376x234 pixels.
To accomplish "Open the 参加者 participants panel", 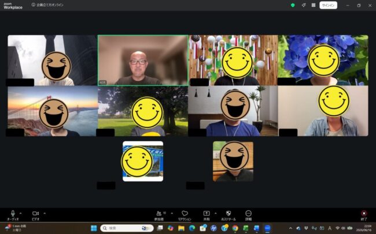I will click(x=159, y=216).
